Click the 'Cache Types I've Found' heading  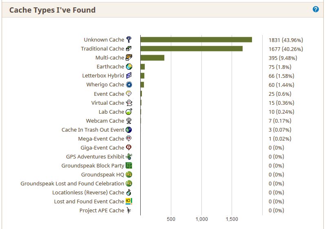[53, 10]
